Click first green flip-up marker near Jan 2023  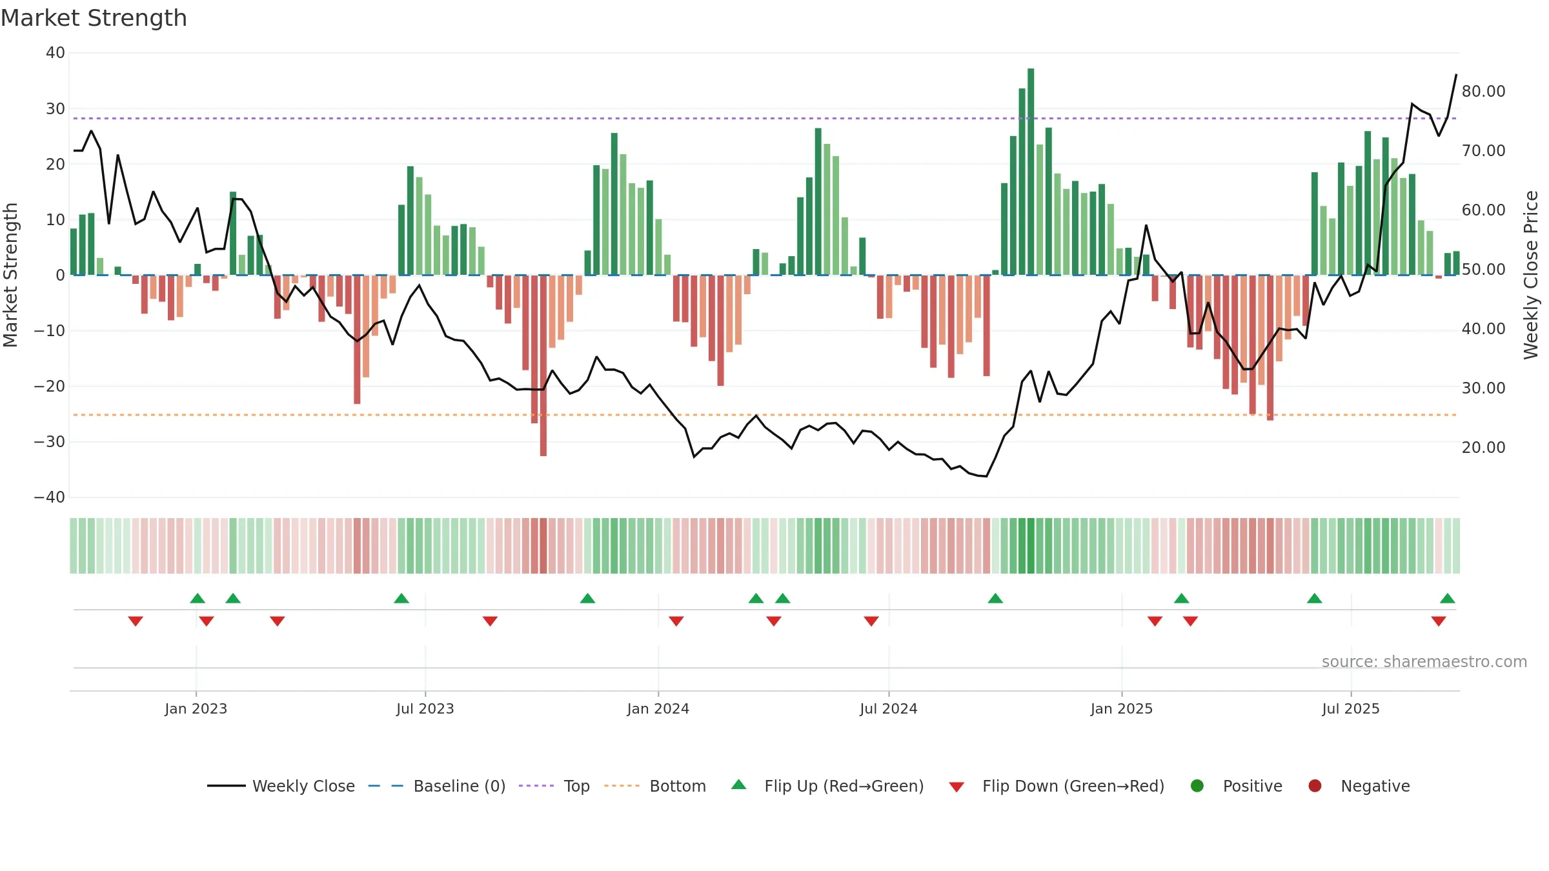pos(197,598)
